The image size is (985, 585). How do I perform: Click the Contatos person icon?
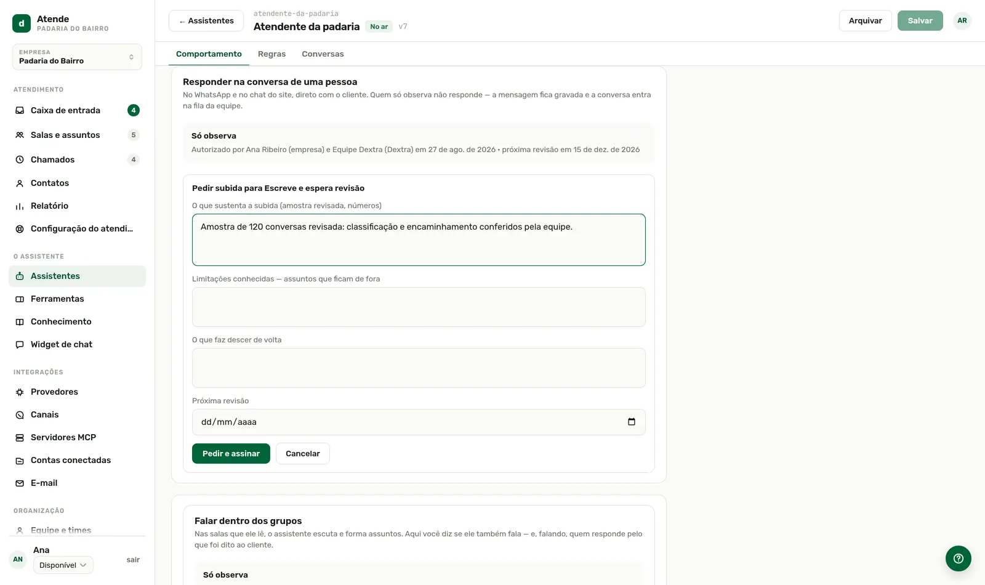(20, 183)
